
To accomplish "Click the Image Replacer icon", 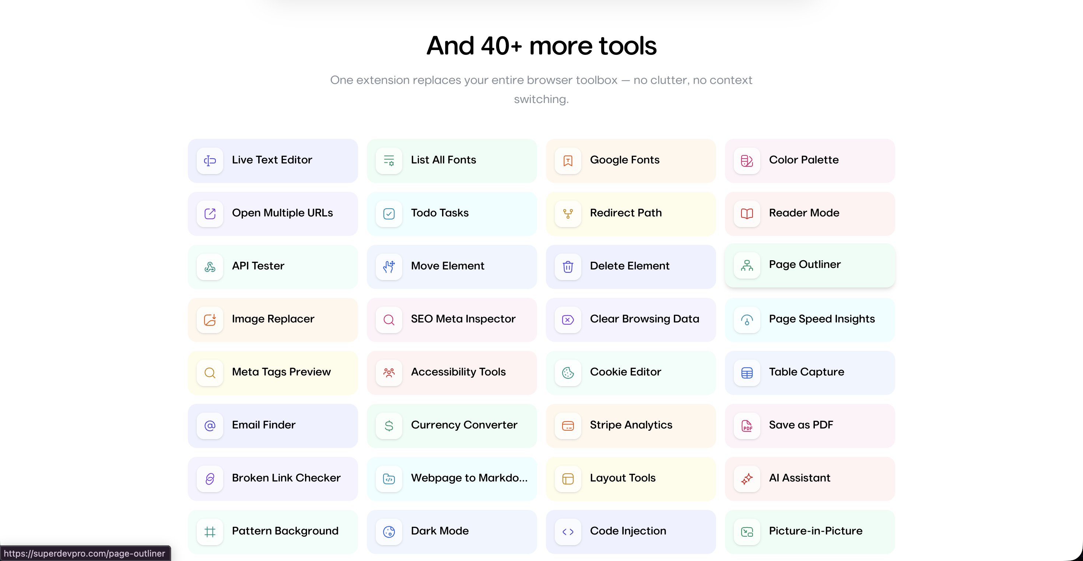I will point(210,320).
